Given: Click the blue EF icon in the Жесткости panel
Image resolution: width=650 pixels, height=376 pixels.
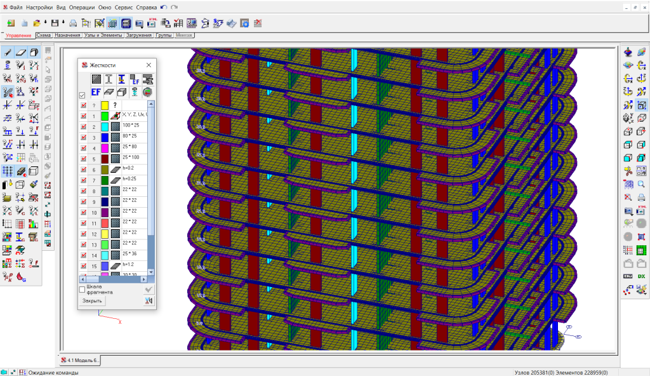Looking at the screenshot, I should click(97, 93).
